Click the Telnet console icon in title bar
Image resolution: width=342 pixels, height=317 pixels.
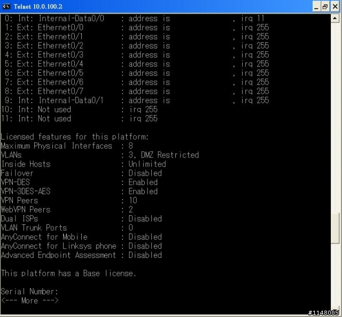point(6,6)
